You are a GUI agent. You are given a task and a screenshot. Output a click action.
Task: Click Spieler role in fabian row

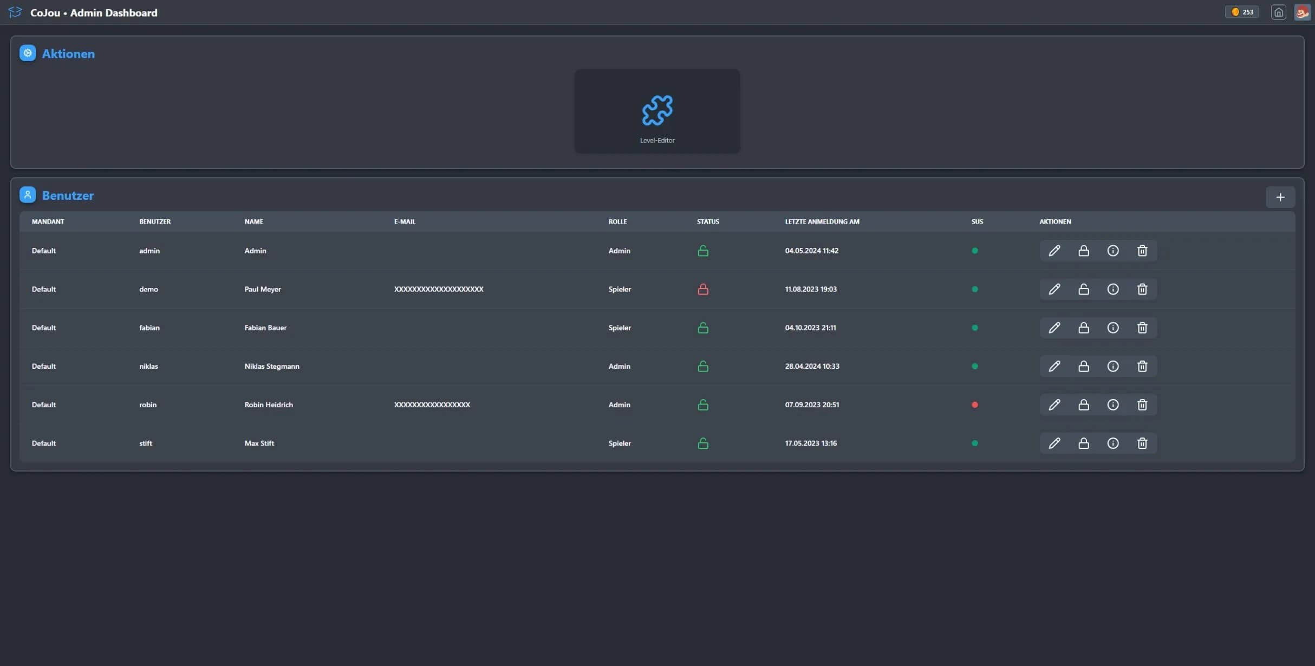point(619,328)
